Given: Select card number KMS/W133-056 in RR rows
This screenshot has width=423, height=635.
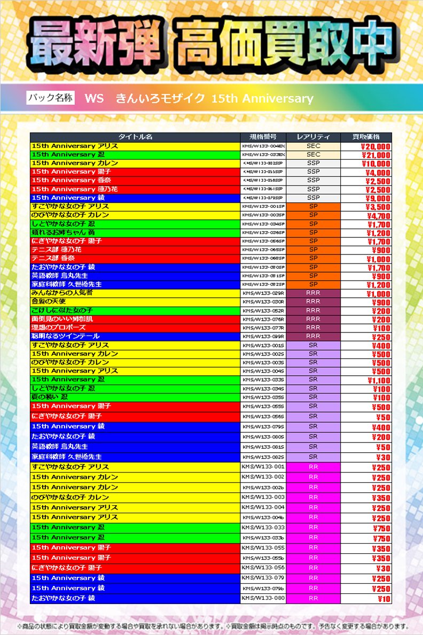Looking at the screenshot, I should coord(263,567).
